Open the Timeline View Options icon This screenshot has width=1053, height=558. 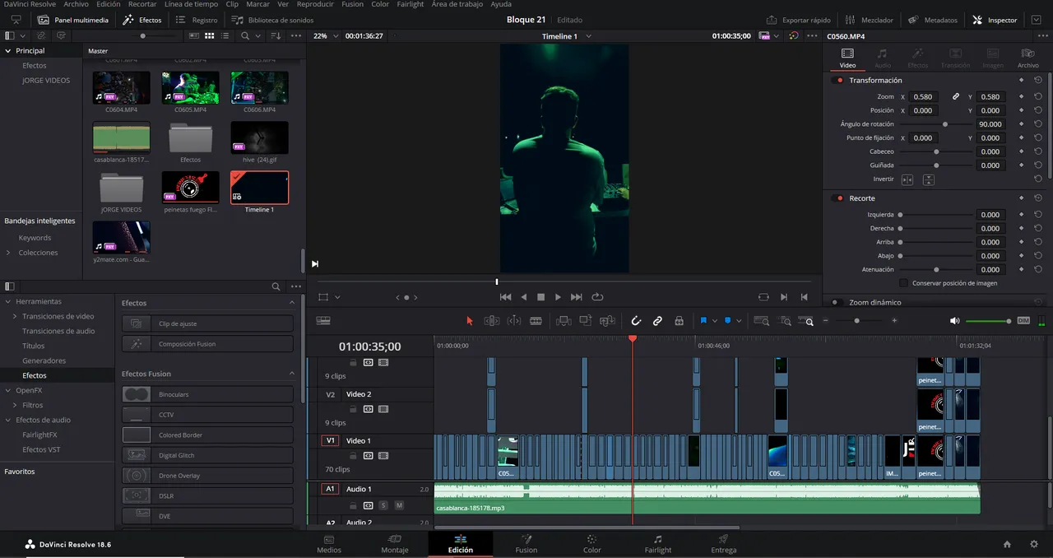click(323, 321)
